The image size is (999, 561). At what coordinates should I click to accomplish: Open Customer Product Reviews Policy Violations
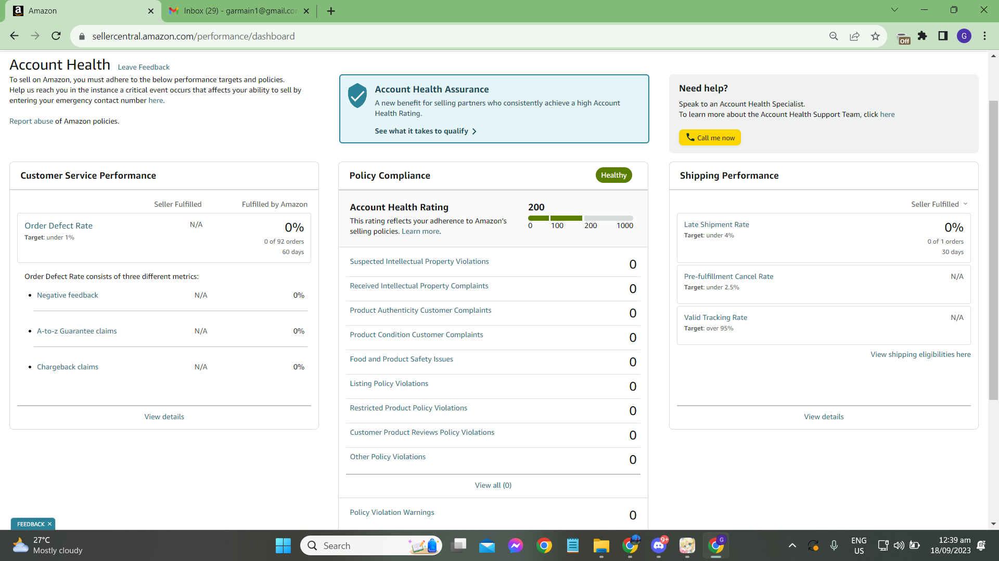coord(422,432)
